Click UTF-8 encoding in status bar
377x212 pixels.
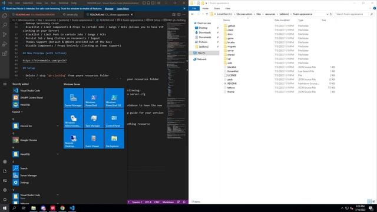[x=148, y=202]
